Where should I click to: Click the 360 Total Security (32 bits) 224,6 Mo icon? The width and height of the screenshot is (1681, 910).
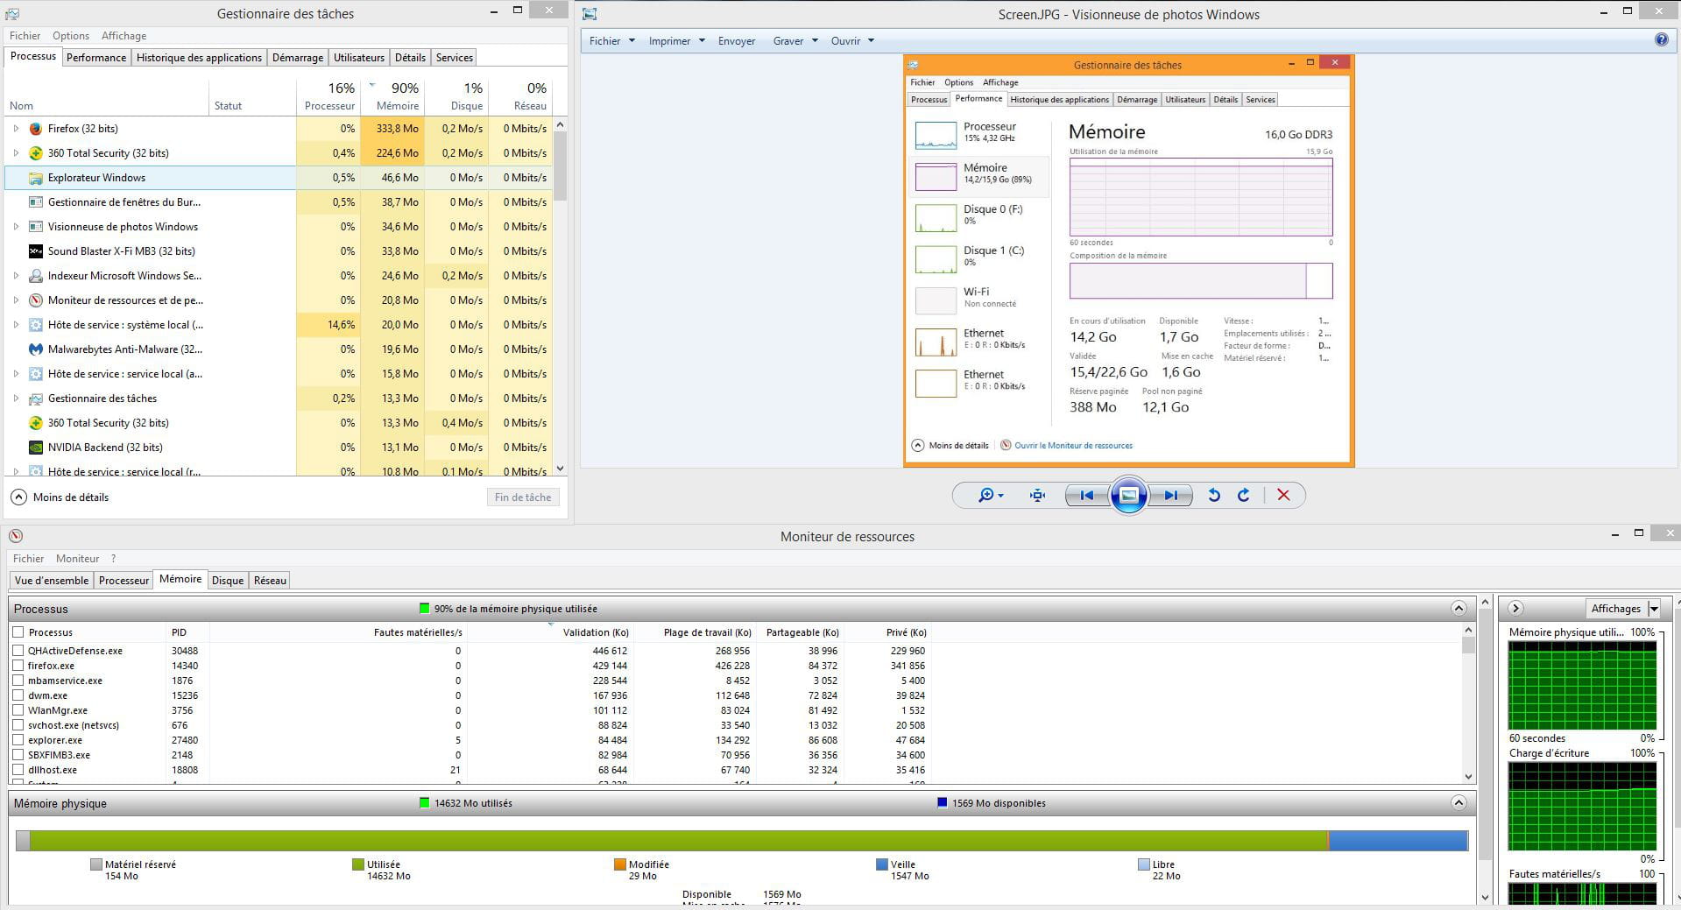point(36,153)
